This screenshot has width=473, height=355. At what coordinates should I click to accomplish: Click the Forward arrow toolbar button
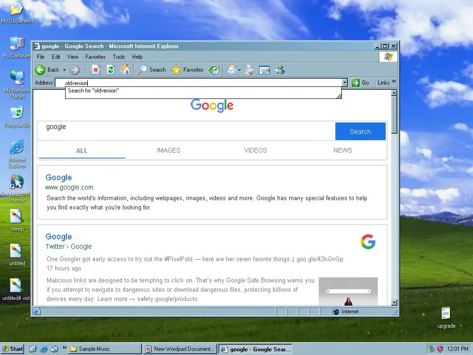74,70
